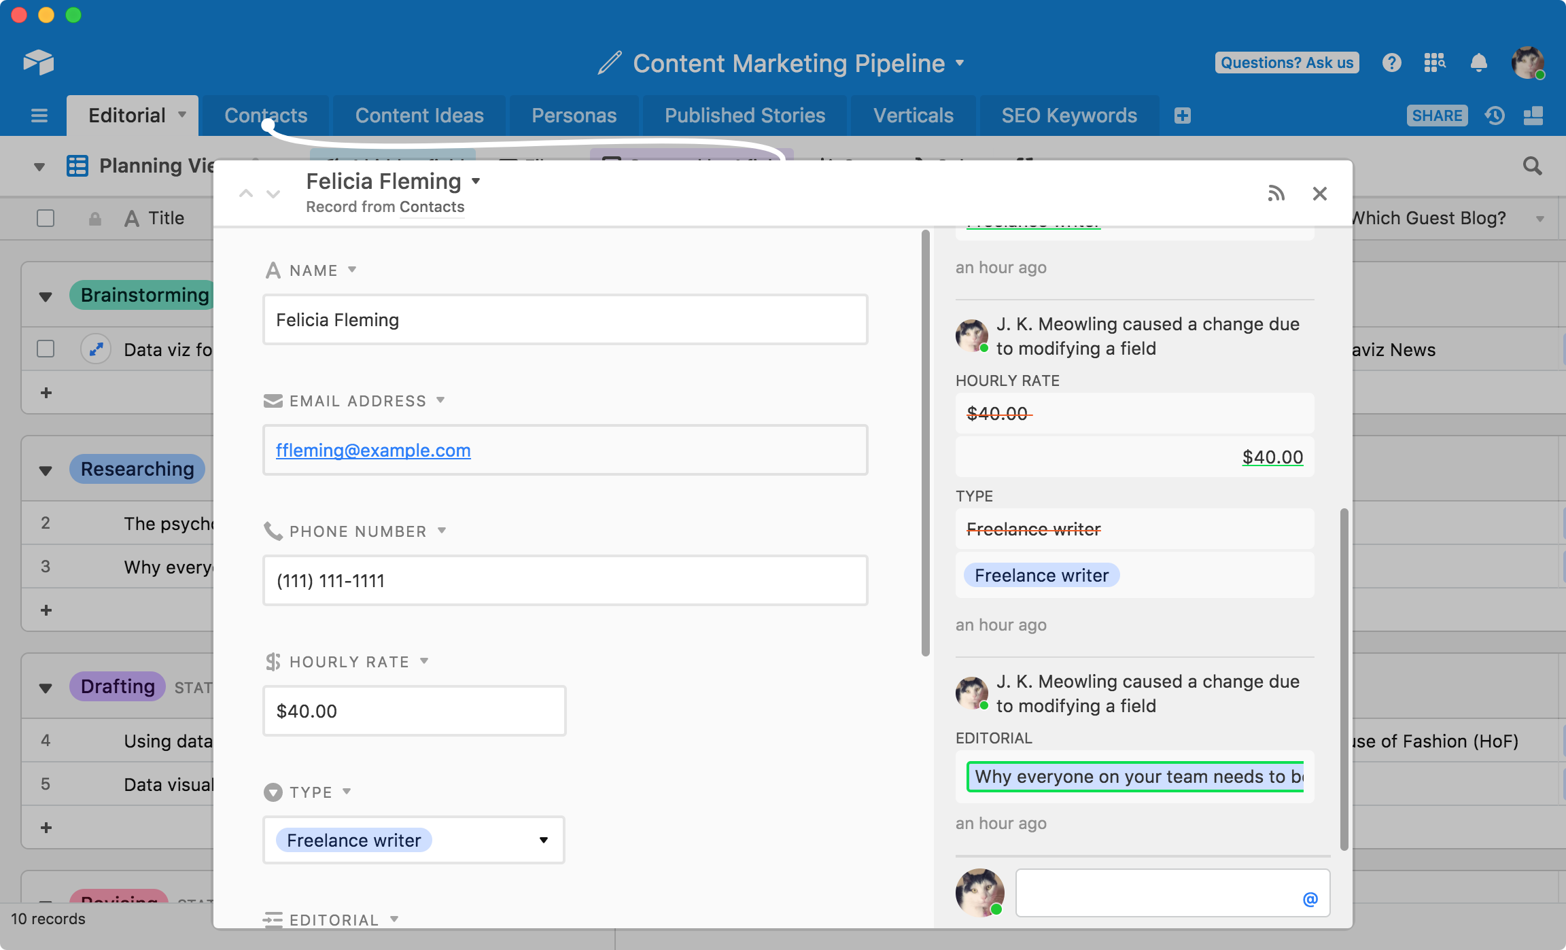Click the expand record icon for Data viz row
Viewport: 1566px width, 950px height.
[96, 349]
